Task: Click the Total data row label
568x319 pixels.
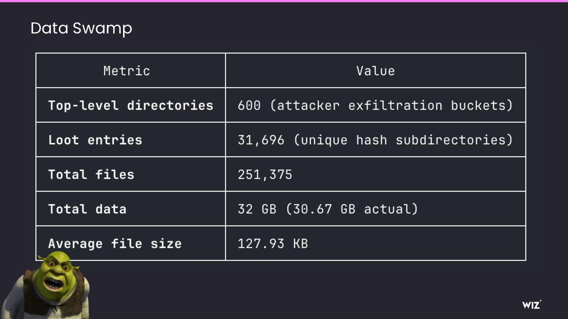Action: pos(87,209)
